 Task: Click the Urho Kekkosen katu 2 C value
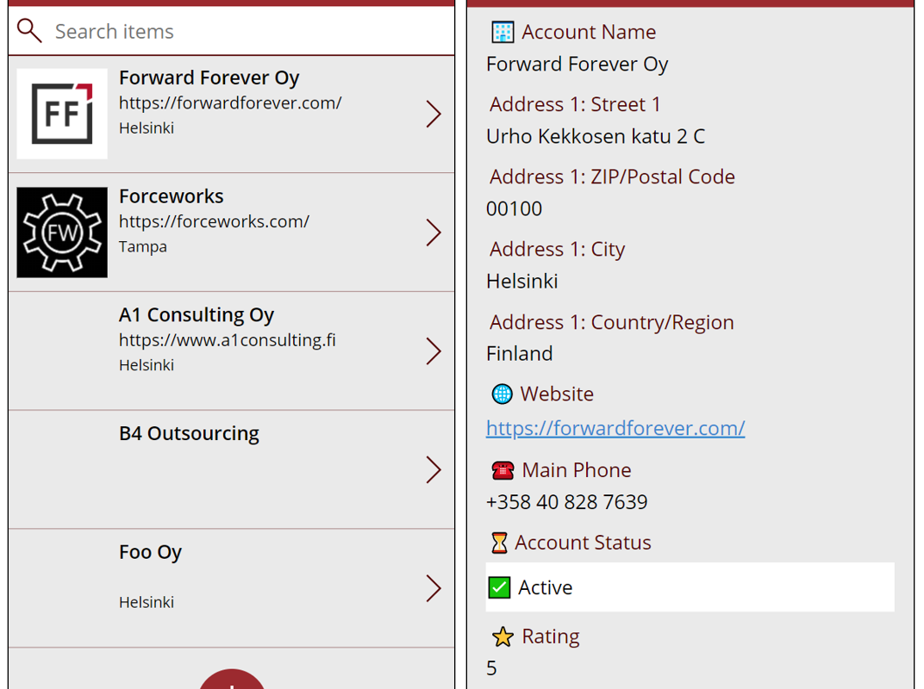(x=596, y=137)
